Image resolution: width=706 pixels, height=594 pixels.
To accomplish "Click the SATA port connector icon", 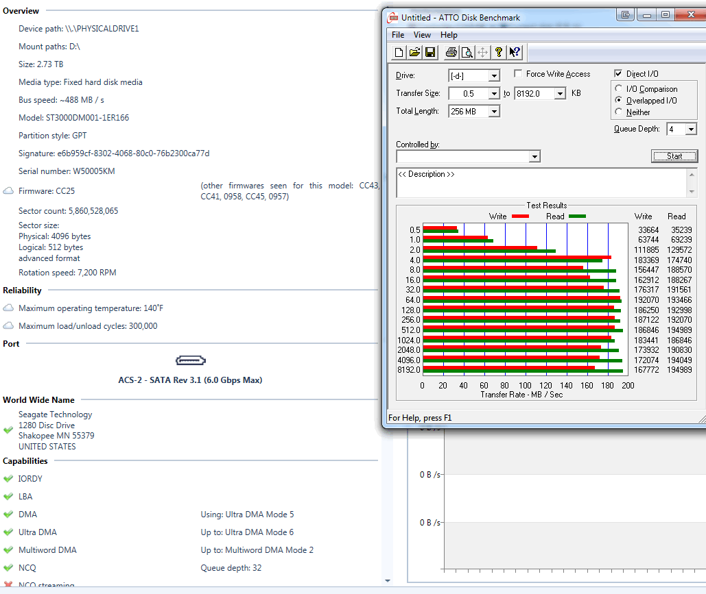I will click(190, 360).
